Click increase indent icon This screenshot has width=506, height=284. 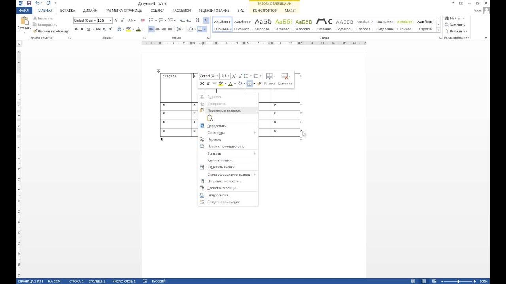pyautogui.click(x=189, y=21)
